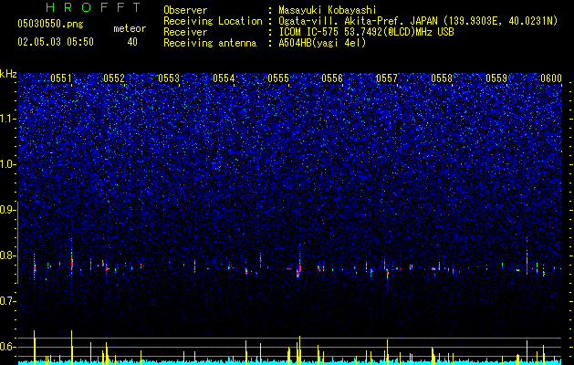Click the 0553 time marker
This screenshot has height=365, width=574.
(169, 78)
